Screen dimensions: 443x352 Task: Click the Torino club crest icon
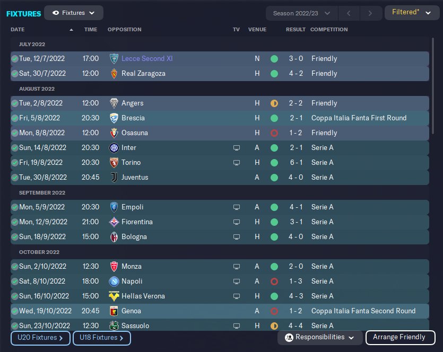click(114, 162)
